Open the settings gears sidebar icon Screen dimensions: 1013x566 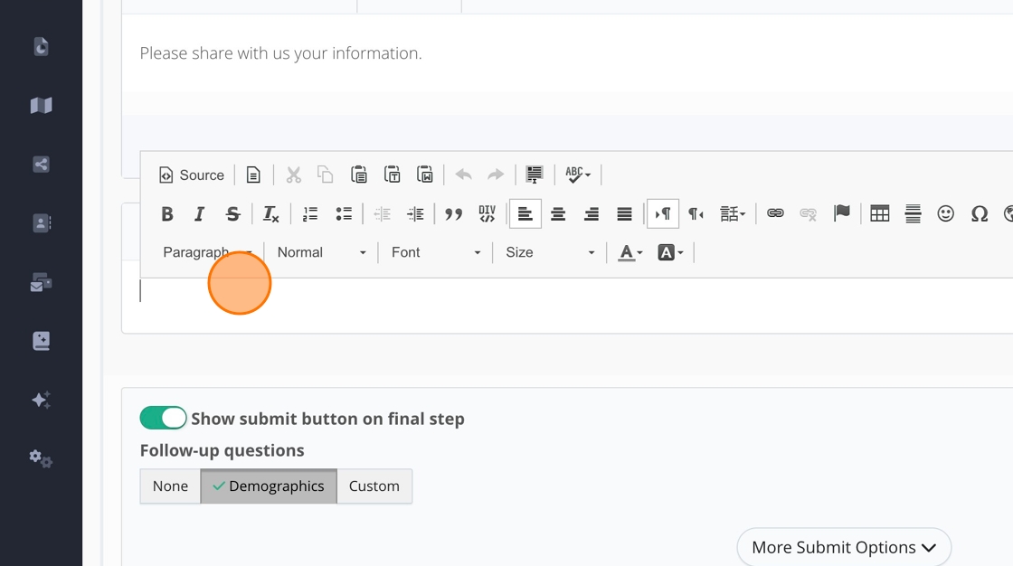(x=42, y=458)
